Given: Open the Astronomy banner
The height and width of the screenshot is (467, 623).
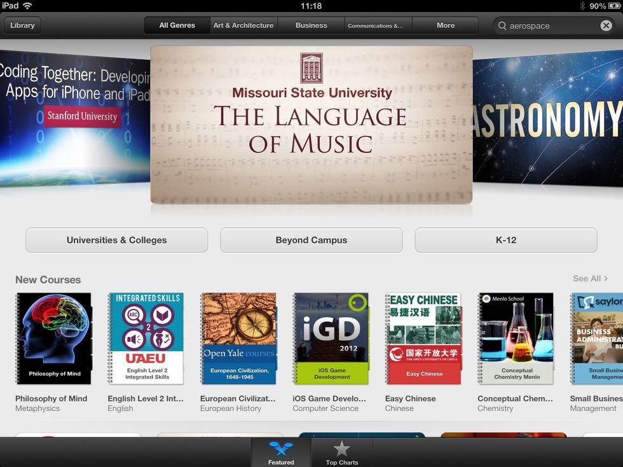Looking at the screenshot, I should (547, 118).
